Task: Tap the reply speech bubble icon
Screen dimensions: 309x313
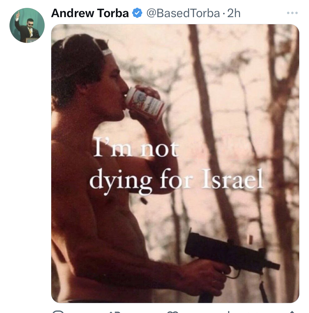Action: point(58,312)
